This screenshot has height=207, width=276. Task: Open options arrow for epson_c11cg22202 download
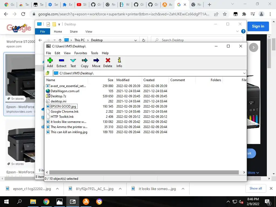tap(57, 189)
